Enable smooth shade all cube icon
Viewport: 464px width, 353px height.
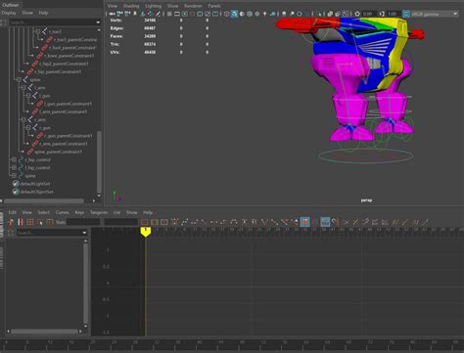click(234, 14)
